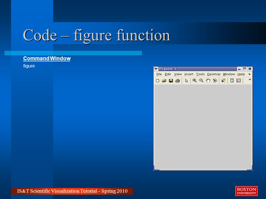This screenshot has width=266, height=199.
Task: Open the File menu
Action: coord(159,74)
